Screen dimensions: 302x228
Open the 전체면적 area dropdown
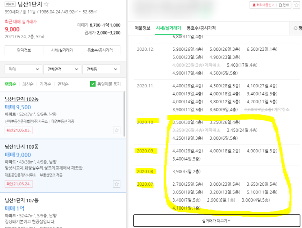tap(62, 69)
